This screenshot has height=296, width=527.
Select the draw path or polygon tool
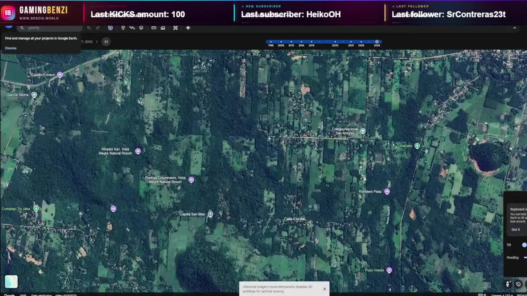132,28
